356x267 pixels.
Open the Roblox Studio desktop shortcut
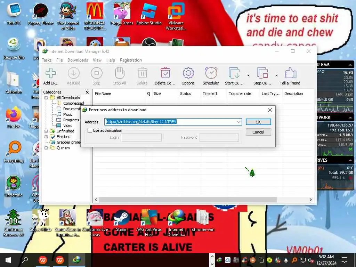click(149, 14)
